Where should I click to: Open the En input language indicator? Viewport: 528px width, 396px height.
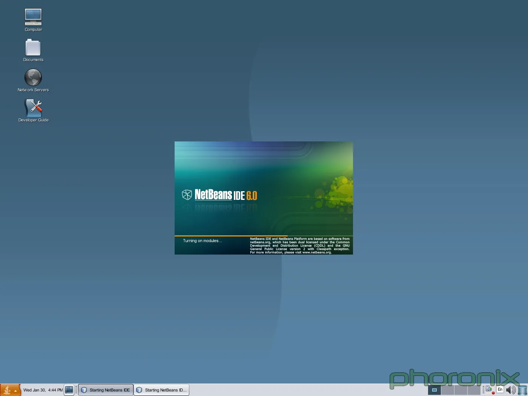coord(500,390)
